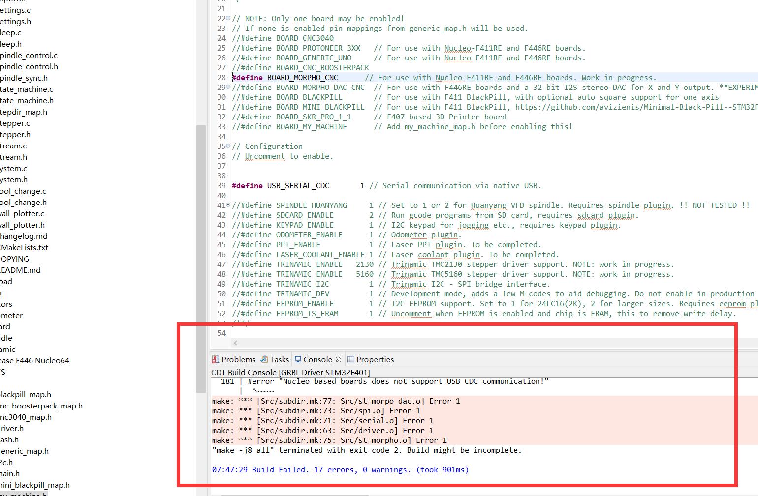Screen dimensions: 758x496
Task: Close the Console view
Action: (x=339, y=359)
